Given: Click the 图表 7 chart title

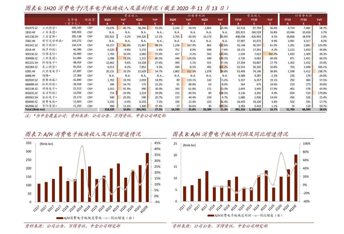Looking at the screenshot, I should click(83, 134).
